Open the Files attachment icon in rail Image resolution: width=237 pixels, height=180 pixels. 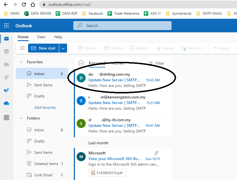pos(6,77)
